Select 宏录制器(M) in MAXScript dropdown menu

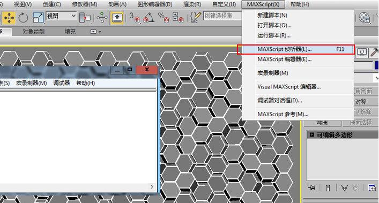pyautogui.click(x=298, y=73)
